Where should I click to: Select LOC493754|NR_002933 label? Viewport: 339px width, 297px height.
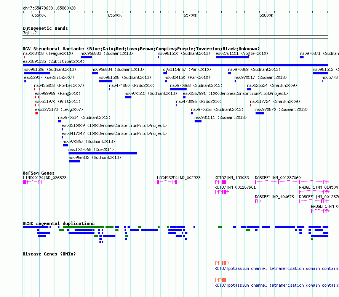tap(179, 178)
